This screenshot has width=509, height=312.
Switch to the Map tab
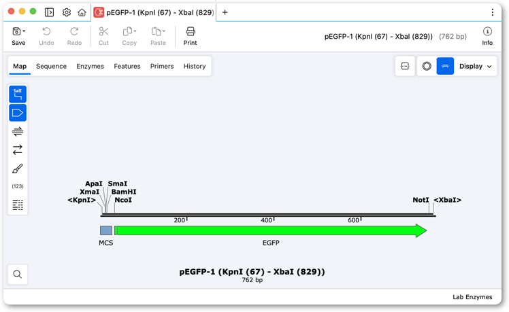20,66
